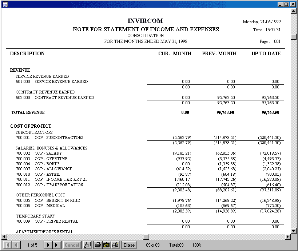Viewport: 298px width, 251px height.
Task: Click the application icon in title bar
Action: pos(5,4)
